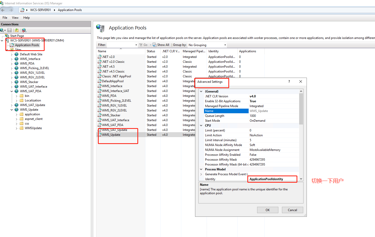This screenshot has width=375, height=237.
Task: Collapse the (General) section in Advanced Settings
Action: 201,91
